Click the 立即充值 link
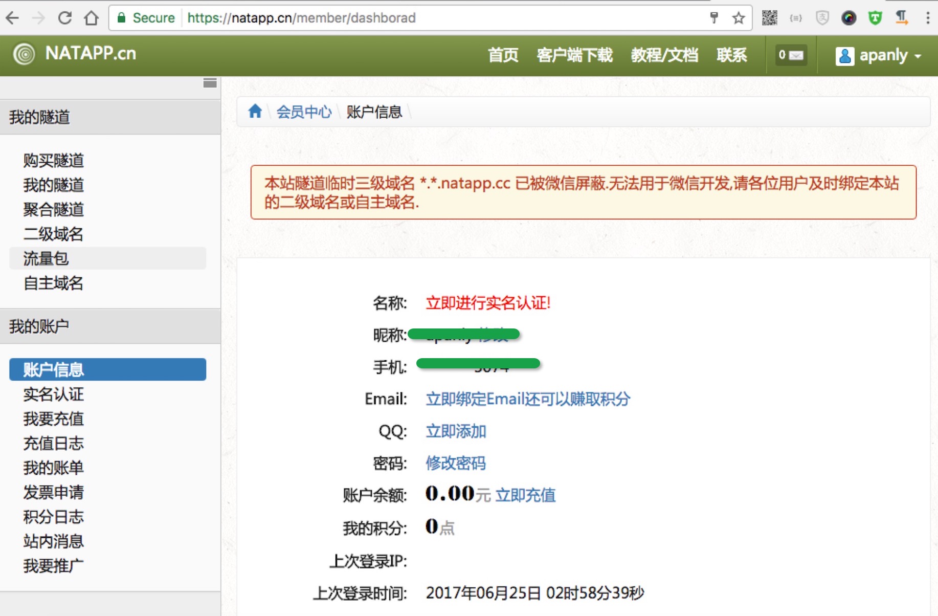The width and height of the screenshot is (938, 616). point(525,495)
